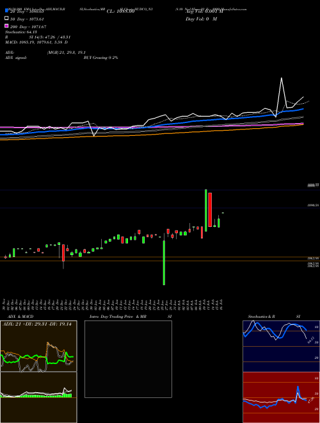Click the 'ADX: 21 +DY: 29.31 -DY: 19.14' header

[37, 324]
